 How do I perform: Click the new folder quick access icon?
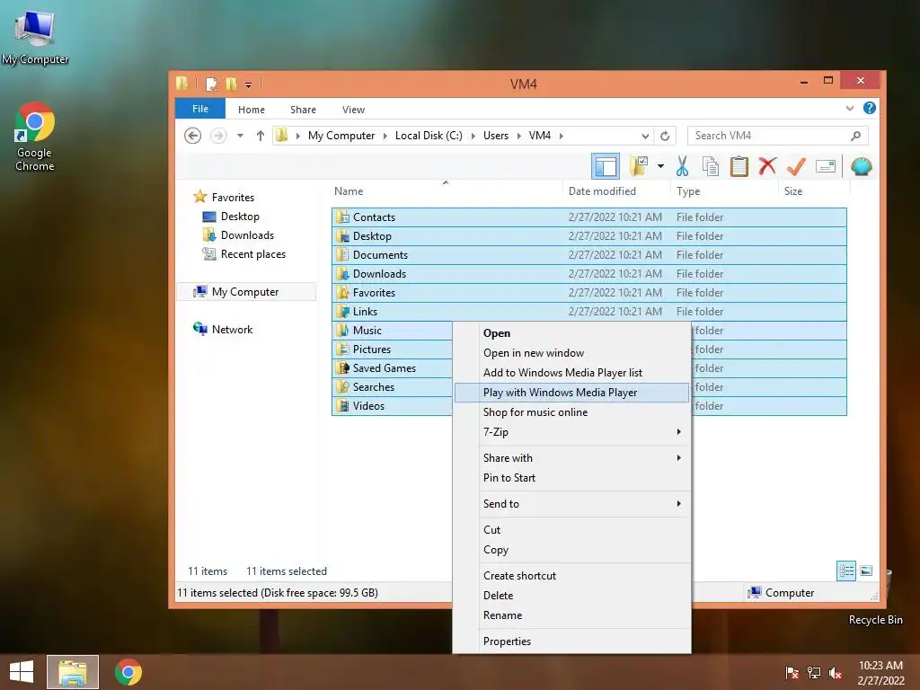[231, 84]
